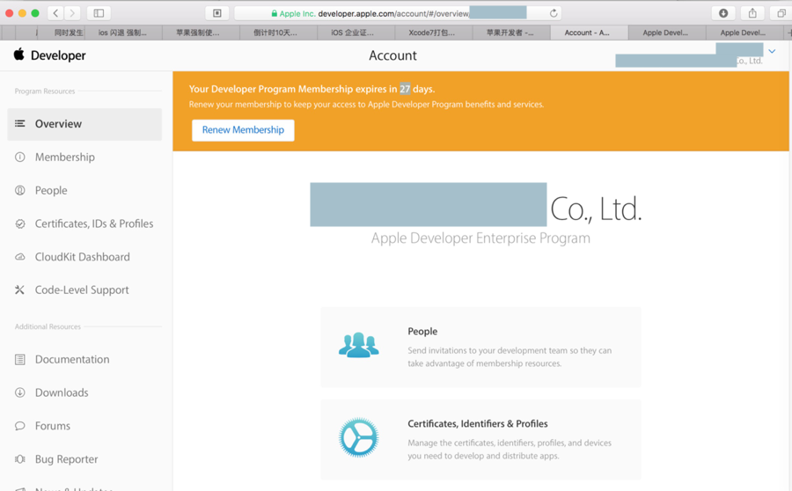The width and height of the screenshot is (792, 491).
Task: Open Certificates, IDs & Profiles sidebar link
Action: tap(94, 224)
